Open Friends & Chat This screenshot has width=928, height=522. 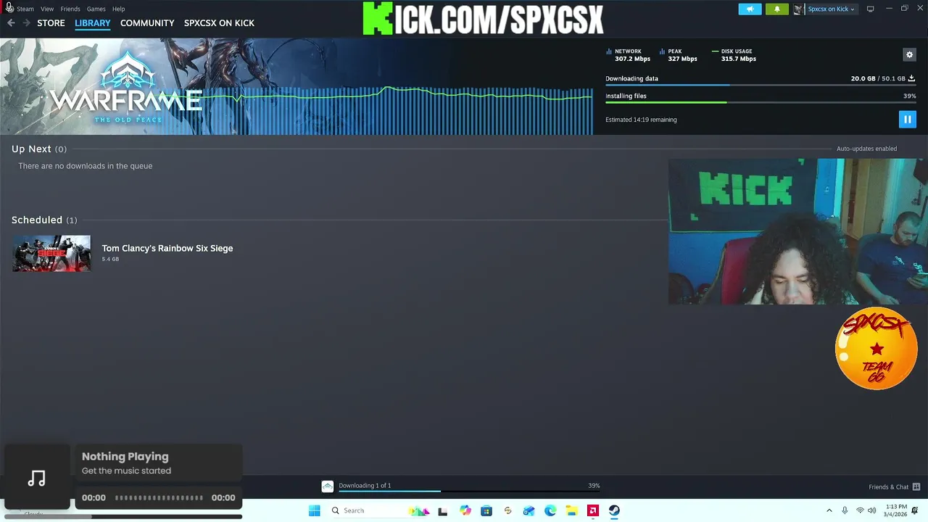tap(888, 486)
